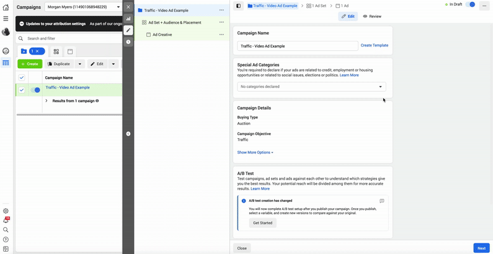Click the Get Started A/B test button
Viewport: 493px width, 254px height.
[x=262, y=223]
